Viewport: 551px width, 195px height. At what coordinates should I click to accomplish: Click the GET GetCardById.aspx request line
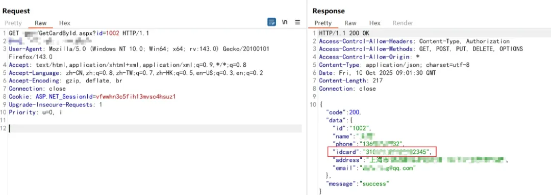79,33
